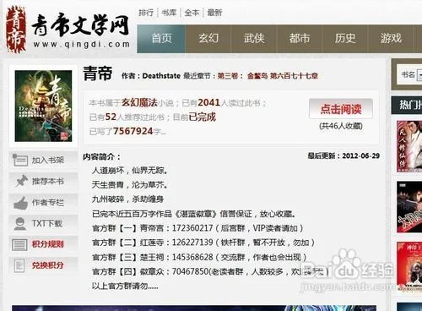422x311 pixels.
Task: Click the 青帝文学网 site logo
Action: 68,30
